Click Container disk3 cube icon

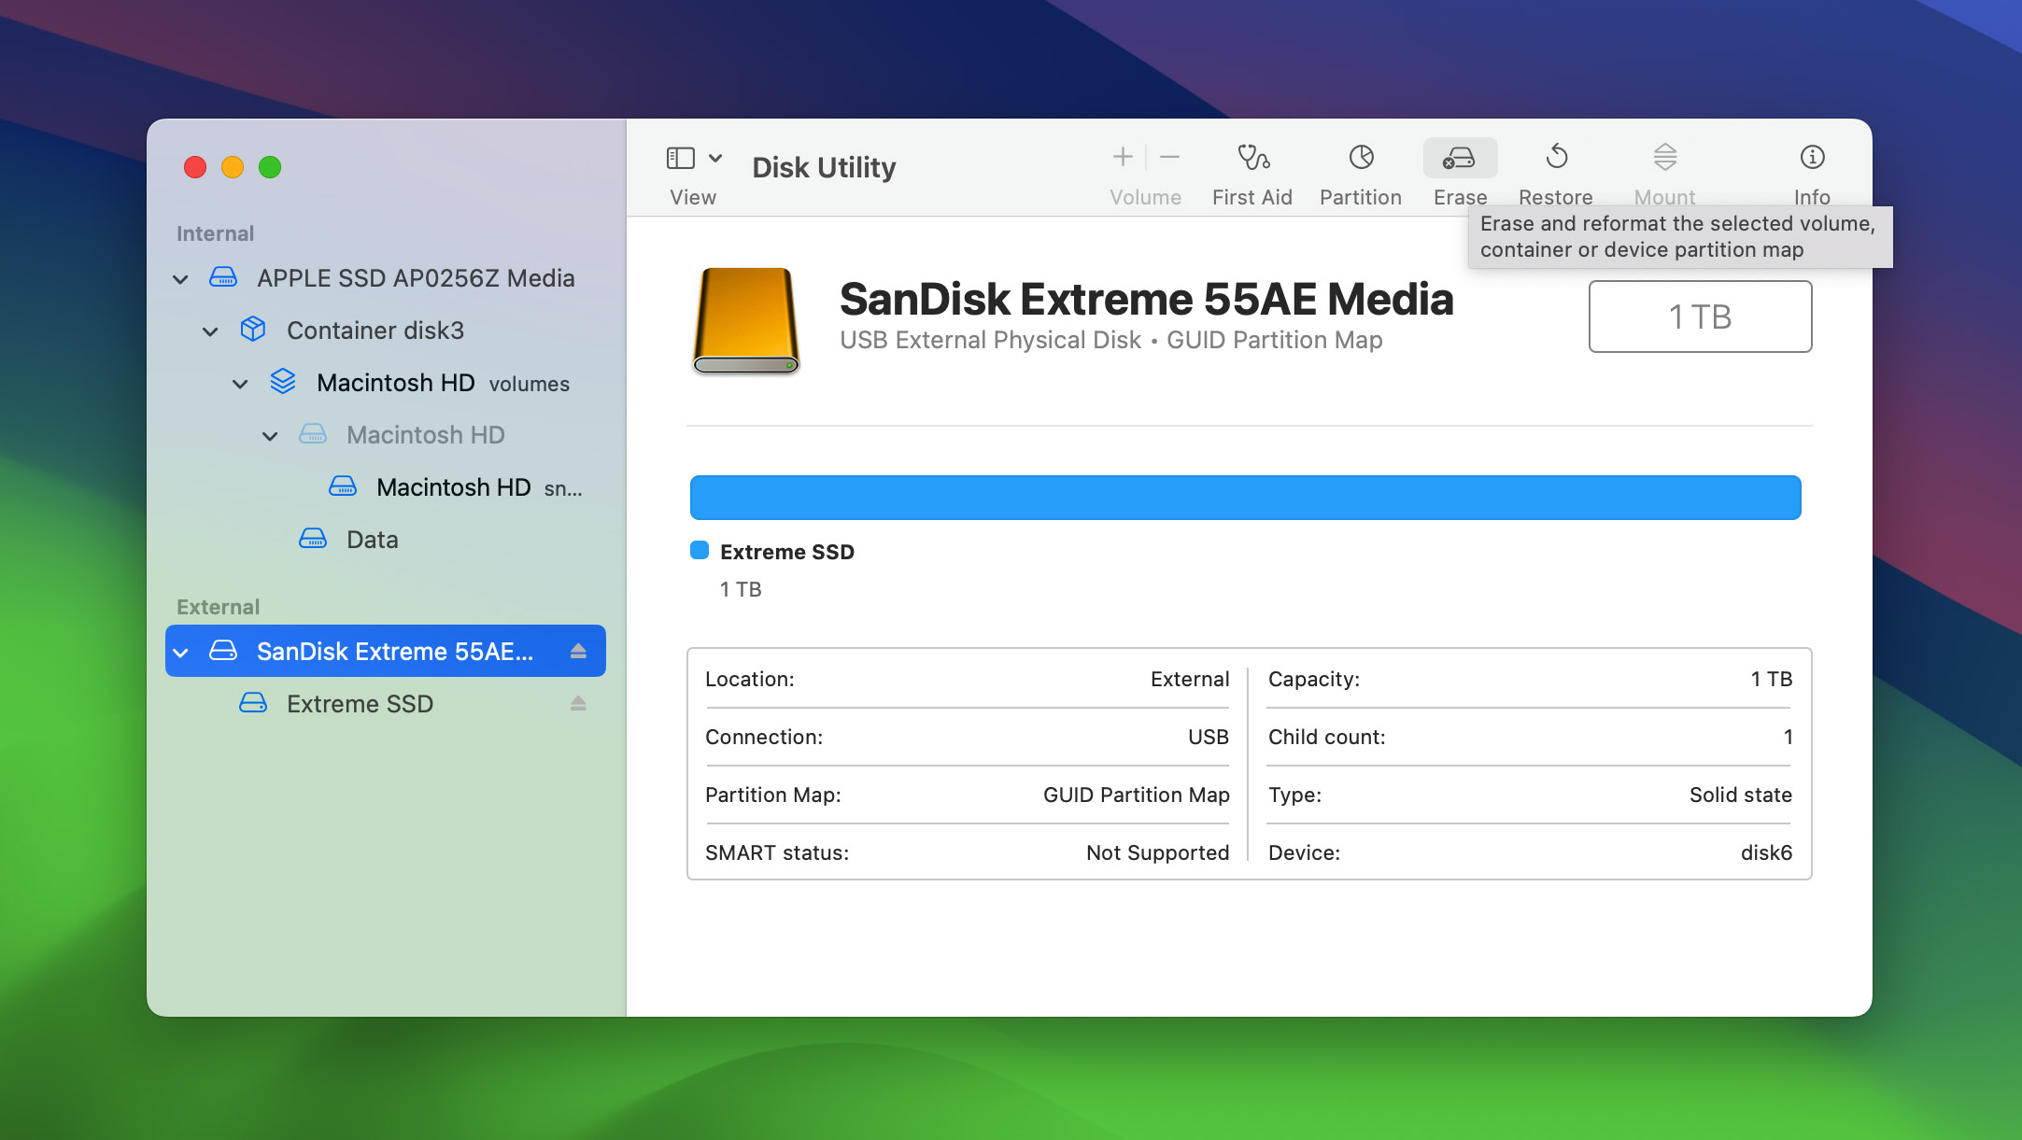click(253, 330)
